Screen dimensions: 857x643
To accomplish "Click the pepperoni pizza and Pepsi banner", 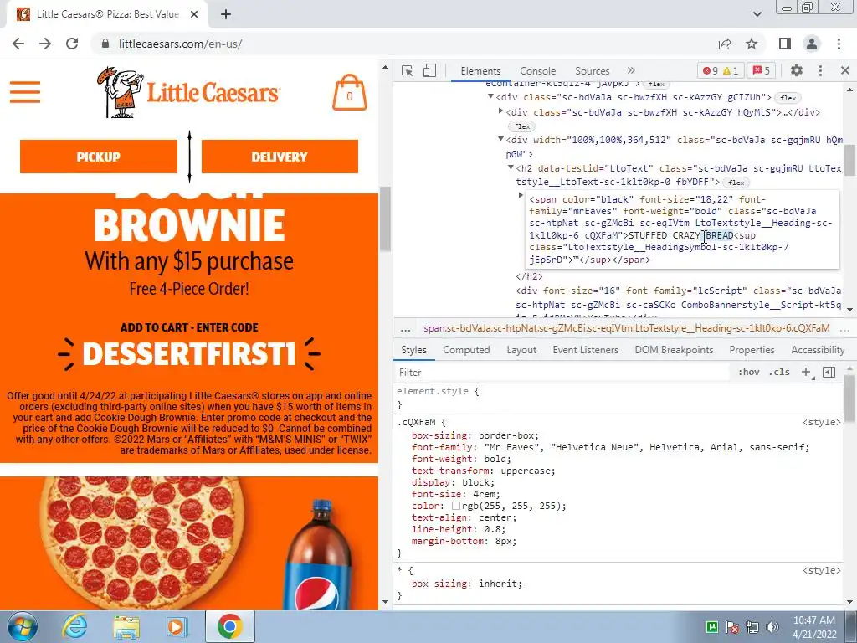I will tap(189, 543).
